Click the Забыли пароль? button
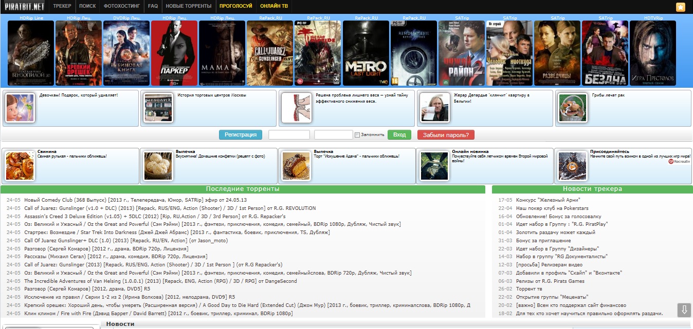Image resolution: width=693 pixels, height=329 pixels. click(446, 134)
